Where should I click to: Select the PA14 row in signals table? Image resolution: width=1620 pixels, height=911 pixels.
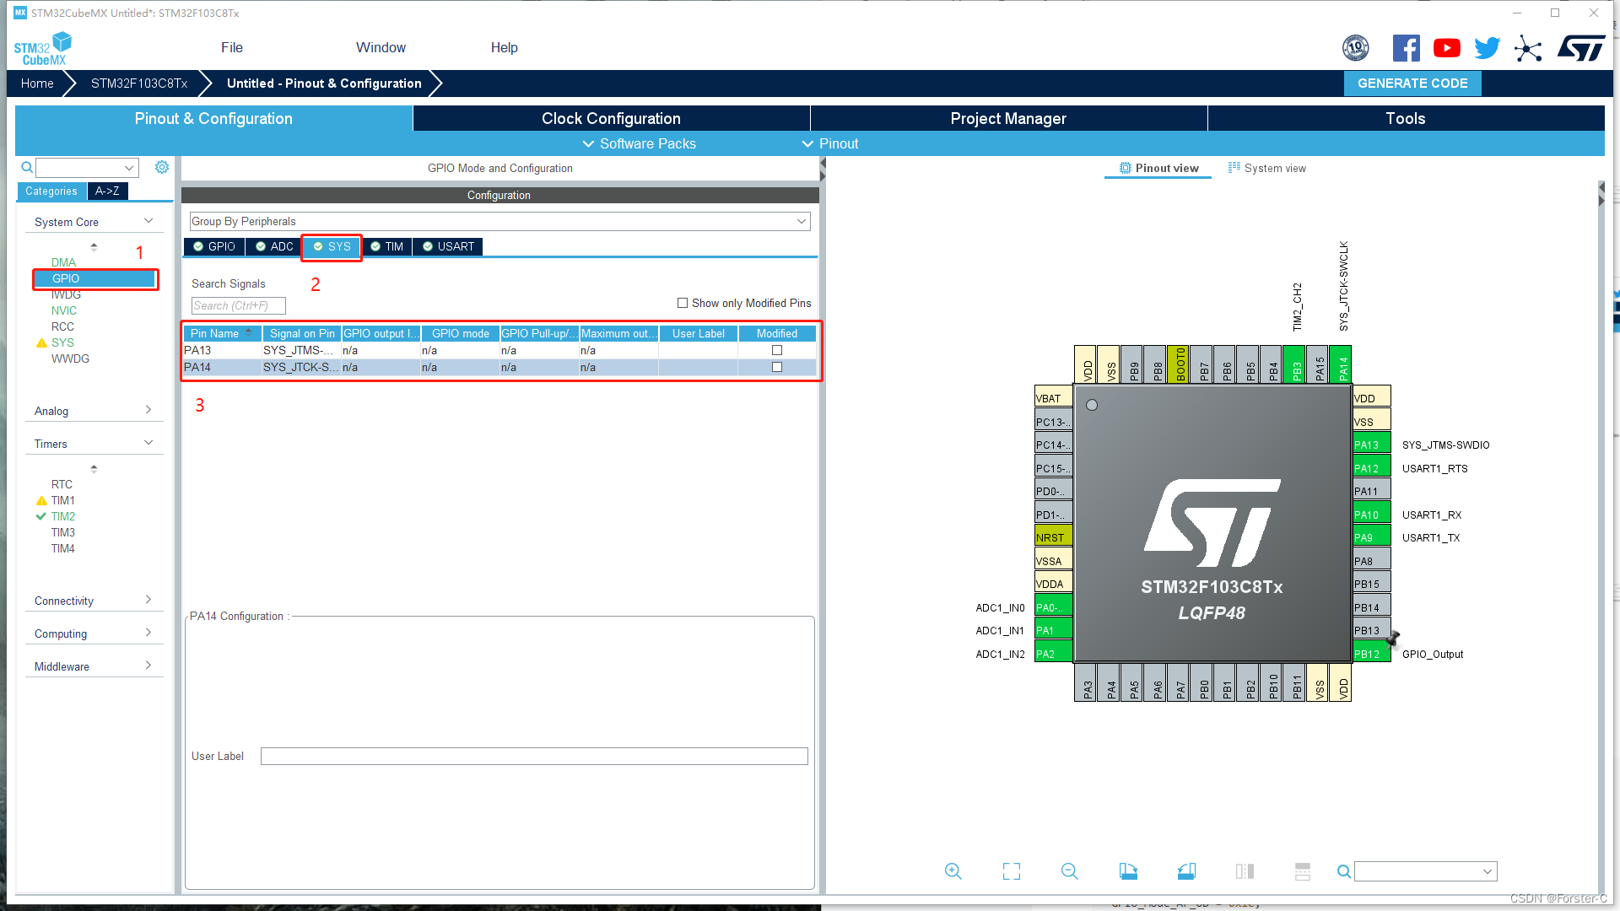pos(499,367)
